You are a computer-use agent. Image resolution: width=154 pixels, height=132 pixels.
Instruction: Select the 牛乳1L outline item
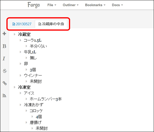(x=30, y=52)
